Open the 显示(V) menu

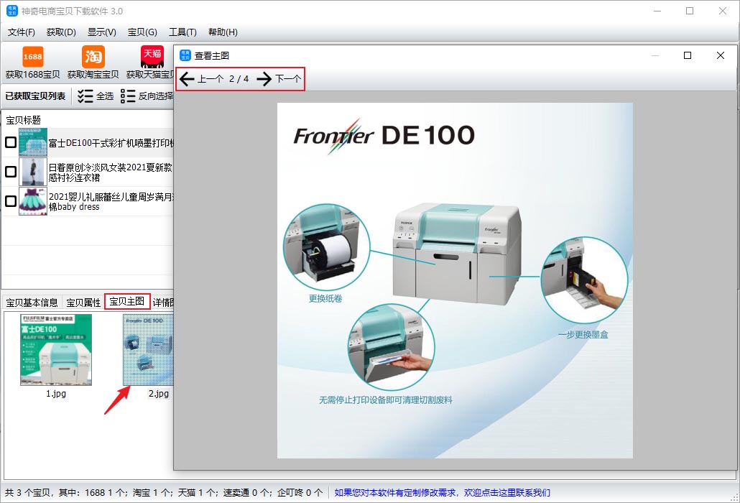tap(101, 32)
